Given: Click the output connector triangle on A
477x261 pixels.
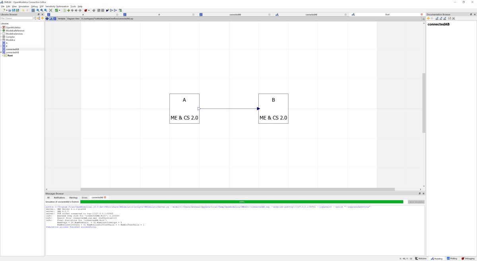Looking at the screenshot, I should (199, 109).
